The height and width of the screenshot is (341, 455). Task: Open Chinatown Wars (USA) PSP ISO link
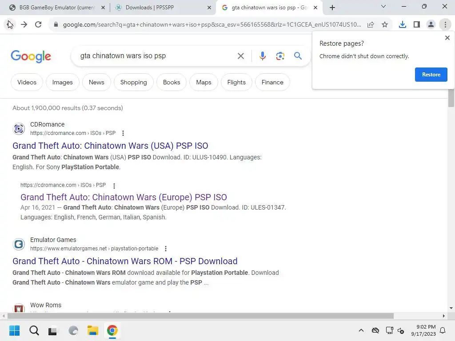point(110,146)
